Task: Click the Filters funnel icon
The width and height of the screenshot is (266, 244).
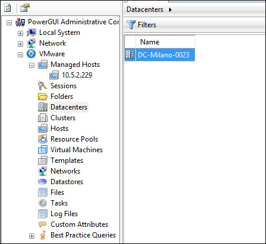Action: point(131,25)
